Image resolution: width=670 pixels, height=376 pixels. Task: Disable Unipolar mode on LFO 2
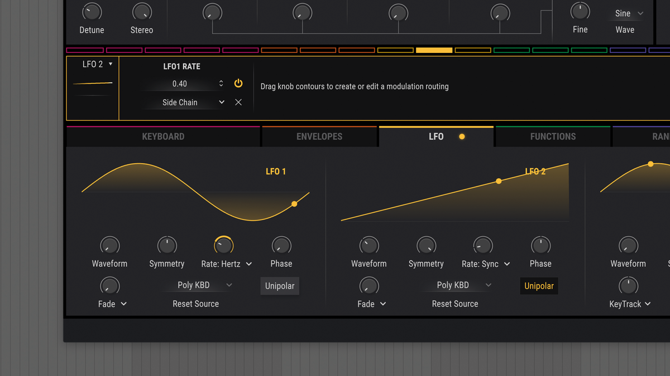click(x=539, y=286)
